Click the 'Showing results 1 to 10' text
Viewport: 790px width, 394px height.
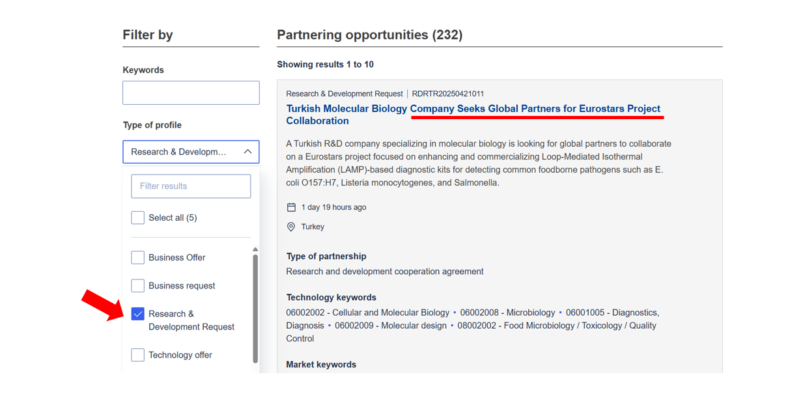pyautogui.click(x=325, y=64)
